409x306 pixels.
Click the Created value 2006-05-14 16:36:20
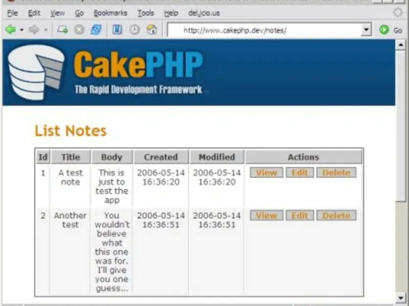pos(161,177)
